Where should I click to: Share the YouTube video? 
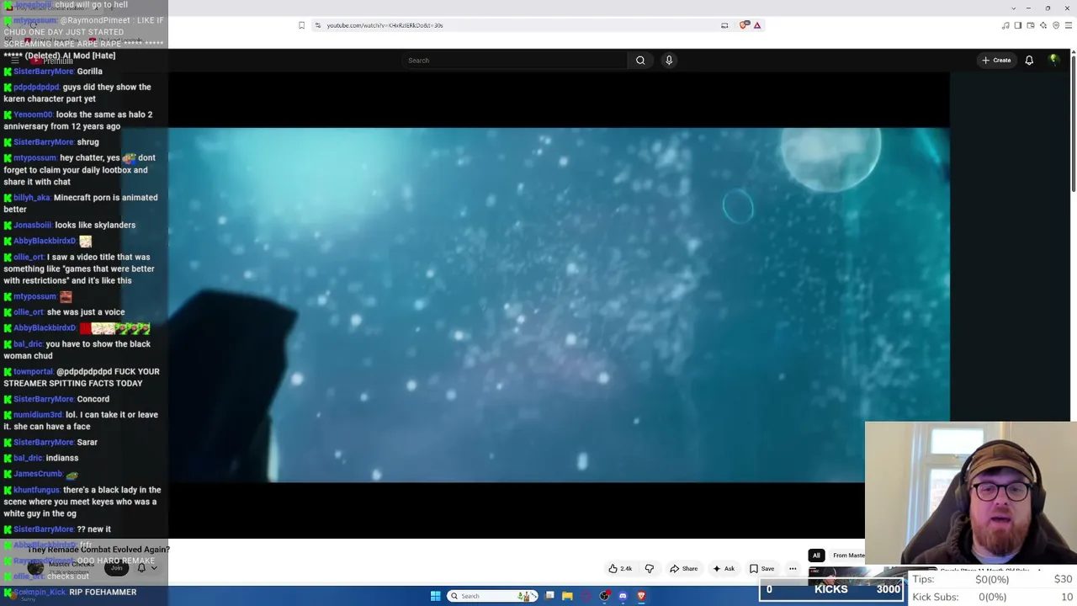tap(684, 569)
